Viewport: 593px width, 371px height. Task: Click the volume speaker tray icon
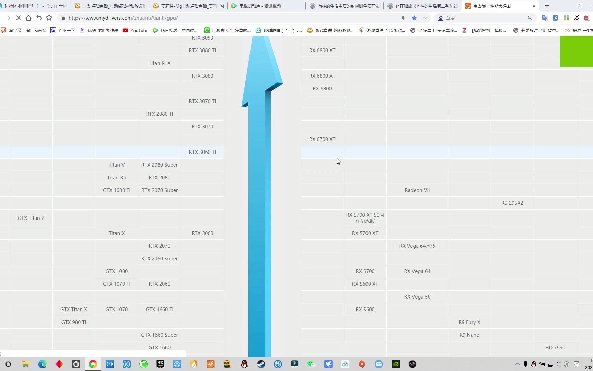[558, 364]
